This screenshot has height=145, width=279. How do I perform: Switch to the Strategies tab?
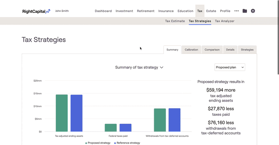pyautogui.click(x=247, y=50)
